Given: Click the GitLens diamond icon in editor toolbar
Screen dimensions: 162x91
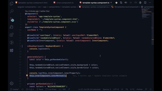Looking at the screenshot, I should [x=116, y=3].
